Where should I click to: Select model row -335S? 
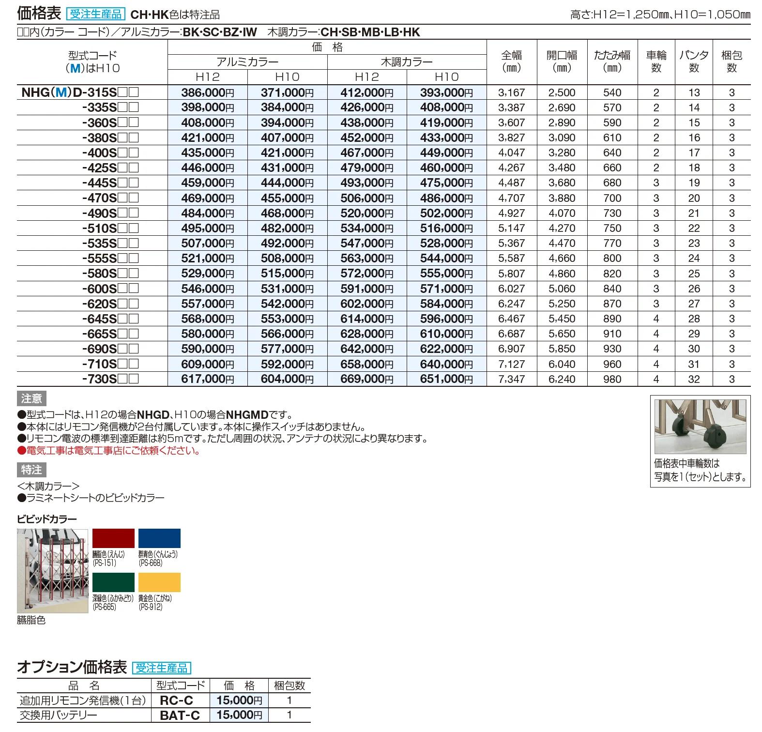pos(110,107)
